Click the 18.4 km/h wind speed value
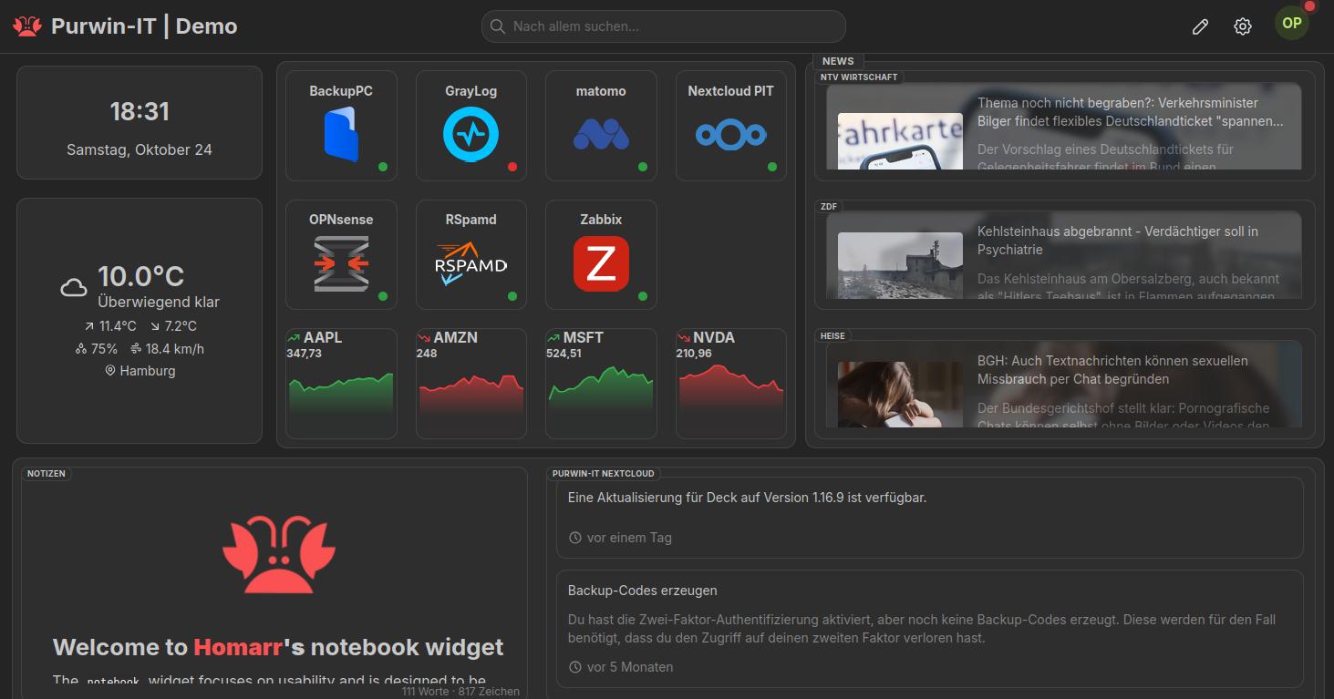Viewport: 1334px width, 699px height. coord(175,349)
